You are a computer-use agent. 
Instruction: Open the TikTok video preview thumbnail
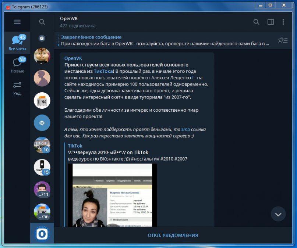point(113,195)
